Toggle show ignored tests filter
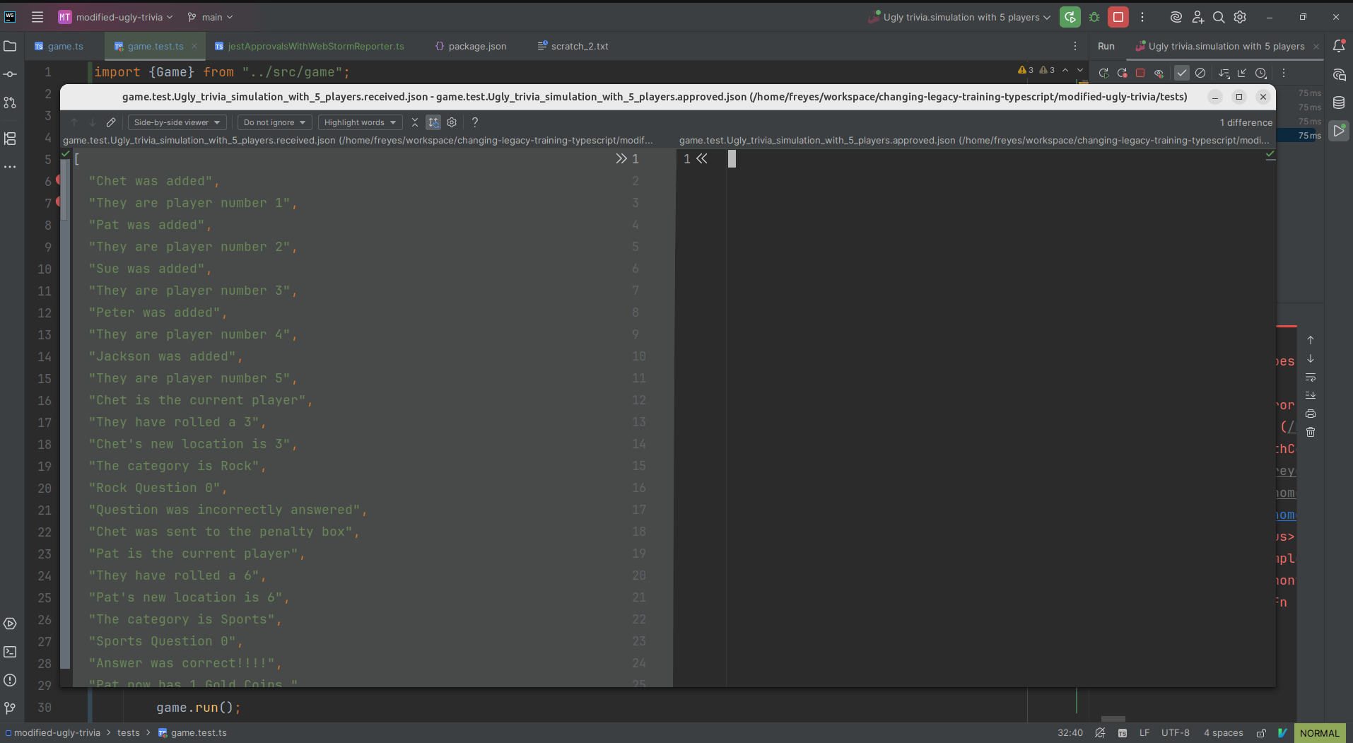This screenshot has width=1353, height=743. [1200, 73]
